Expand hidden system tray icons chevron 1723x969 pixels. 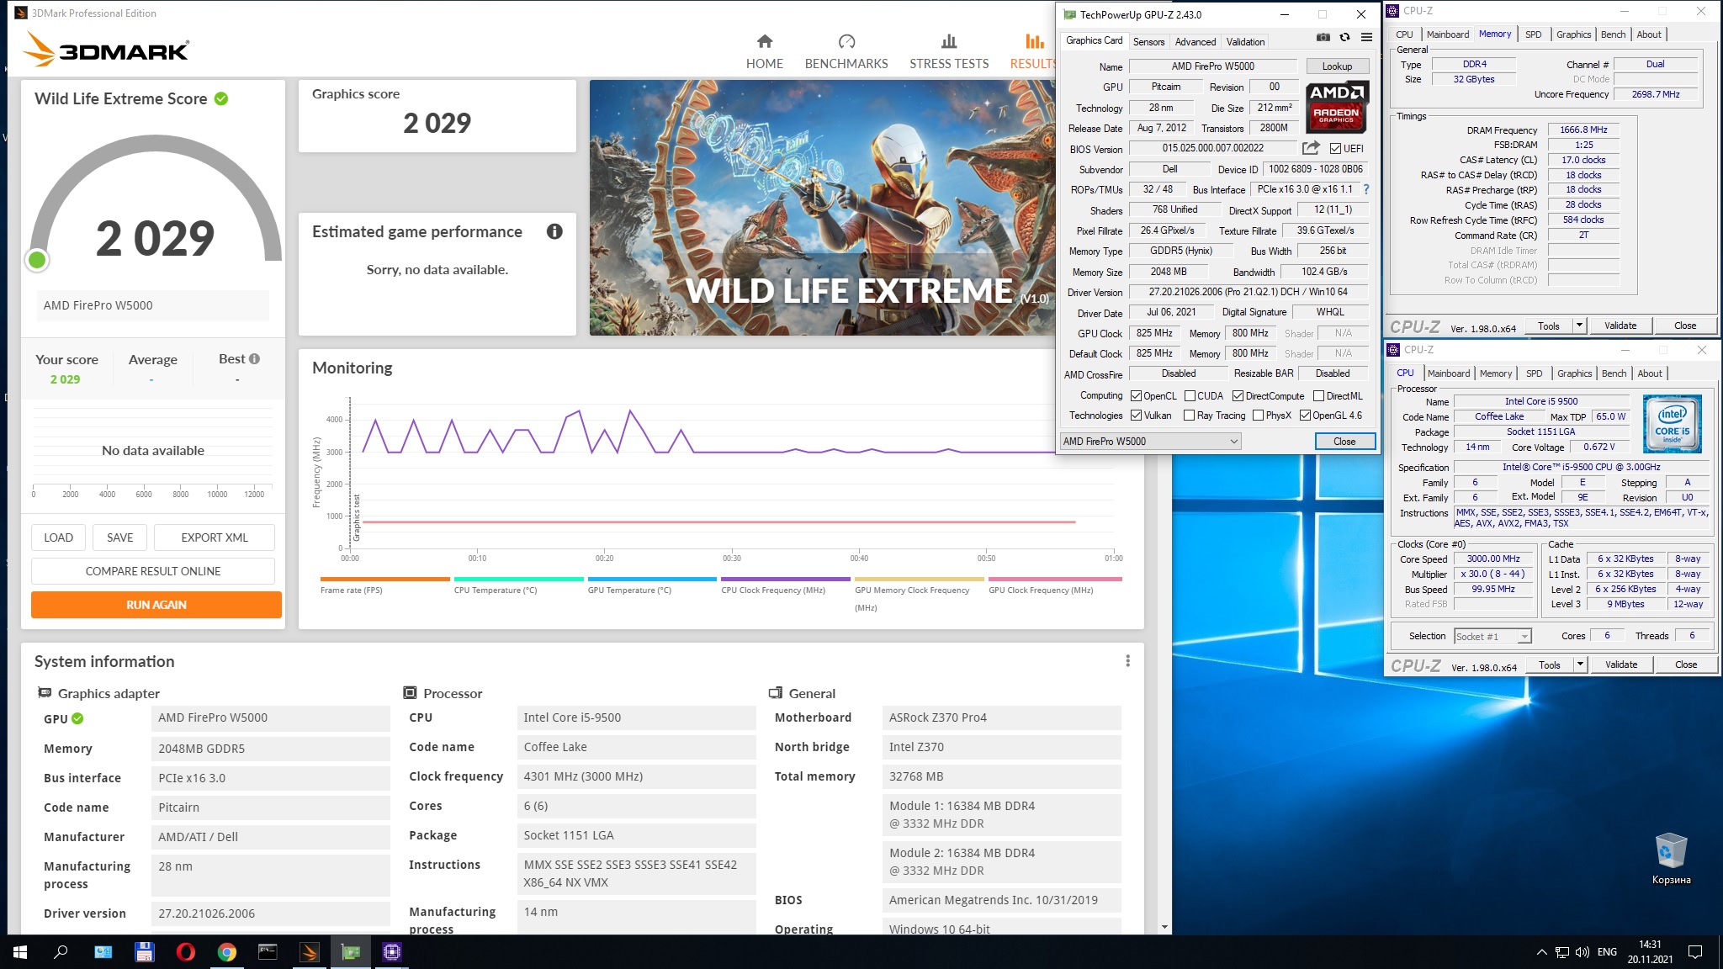coord(1541,952)
